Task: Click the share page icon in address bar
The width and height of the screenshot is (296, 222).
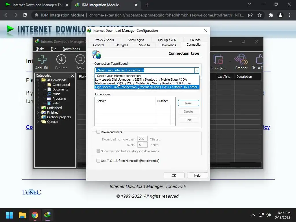Action: 250,15
